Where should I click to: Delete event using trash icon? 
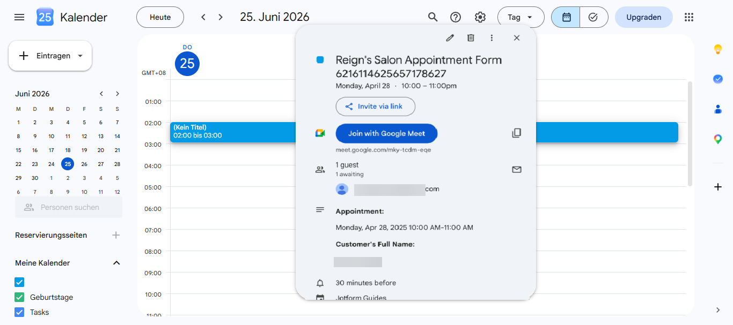471,37
